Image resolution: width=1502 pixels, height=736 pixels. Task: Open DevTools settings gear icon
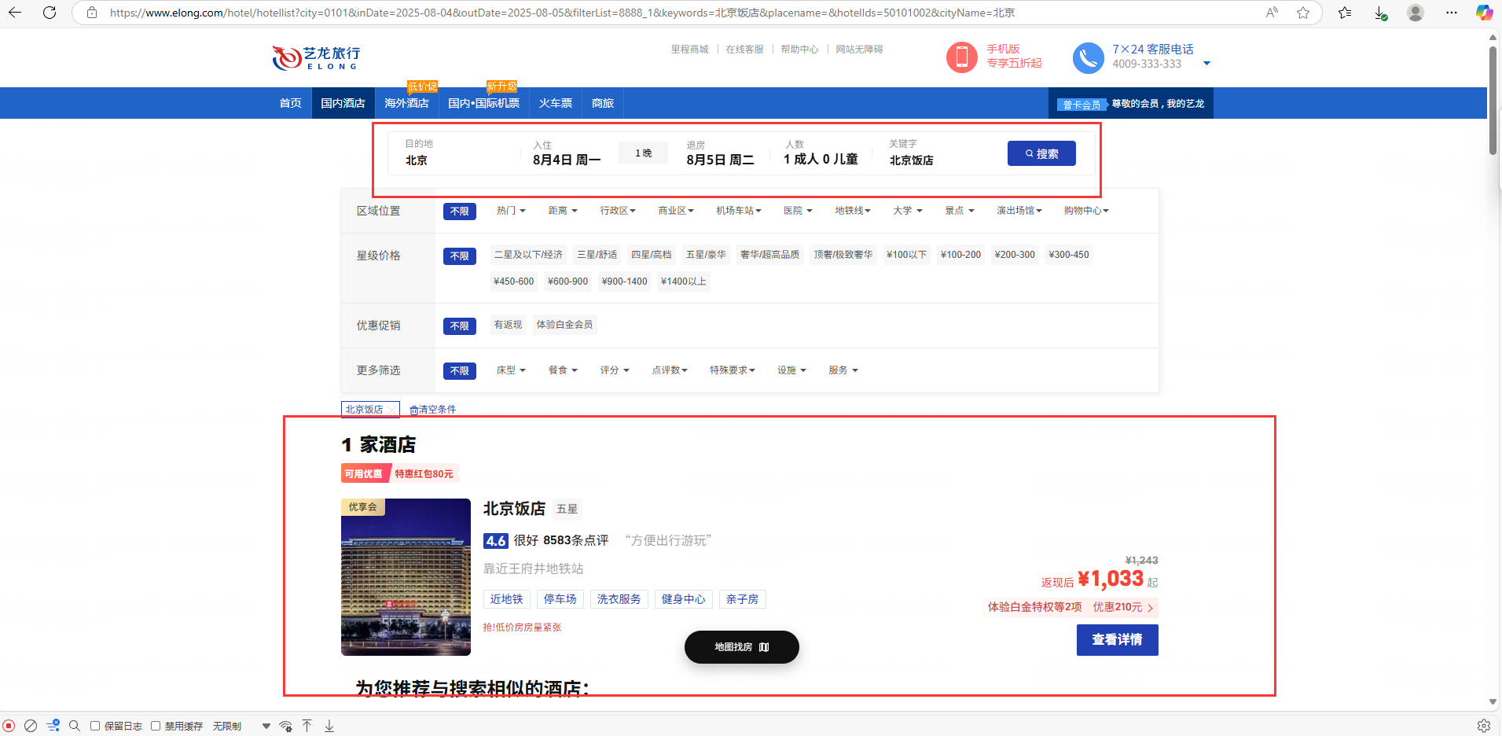click(1484, 726)
